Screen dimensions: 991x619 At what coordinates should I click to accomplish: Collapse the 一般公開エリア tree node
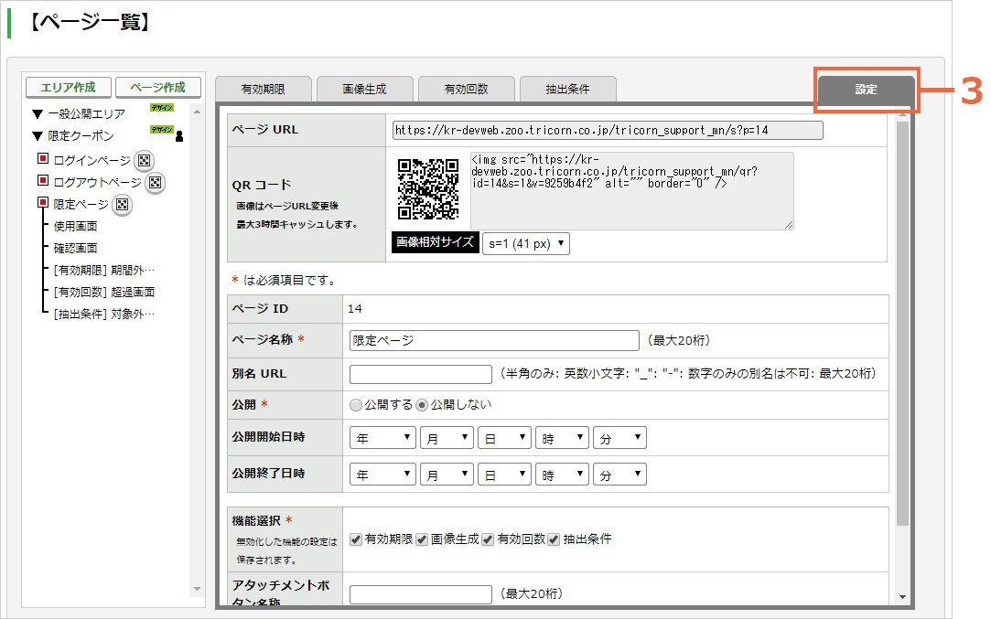click(x=38, y=114)
